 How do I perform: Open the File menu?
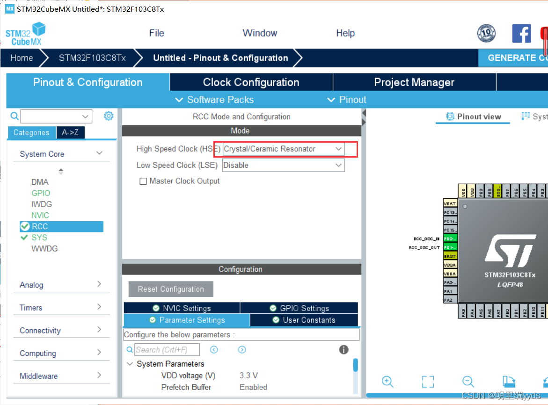[157, 33]
